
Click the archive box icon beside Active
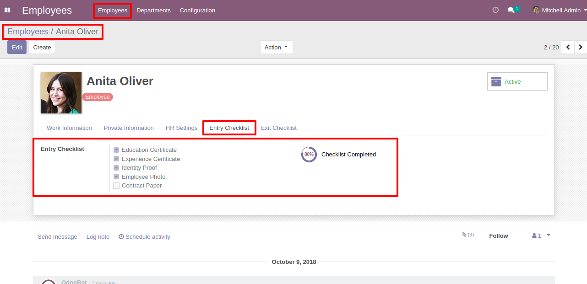point(496,81)
